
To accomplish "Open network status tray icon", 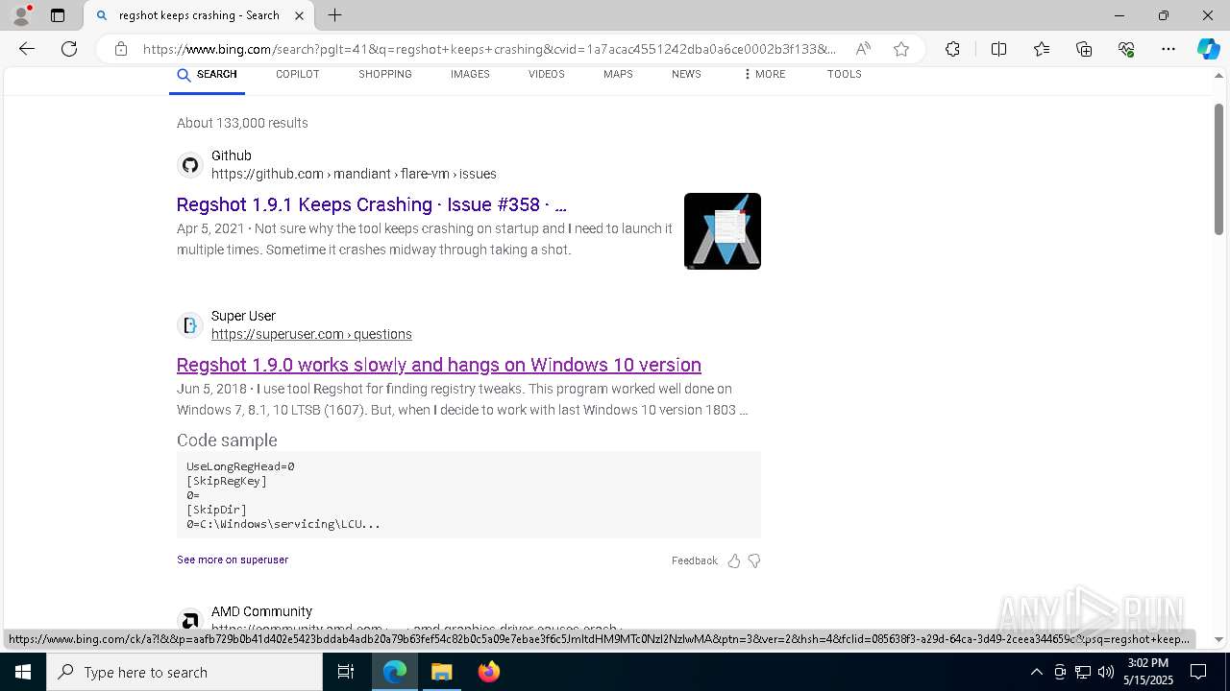I will pos(1083,672).
